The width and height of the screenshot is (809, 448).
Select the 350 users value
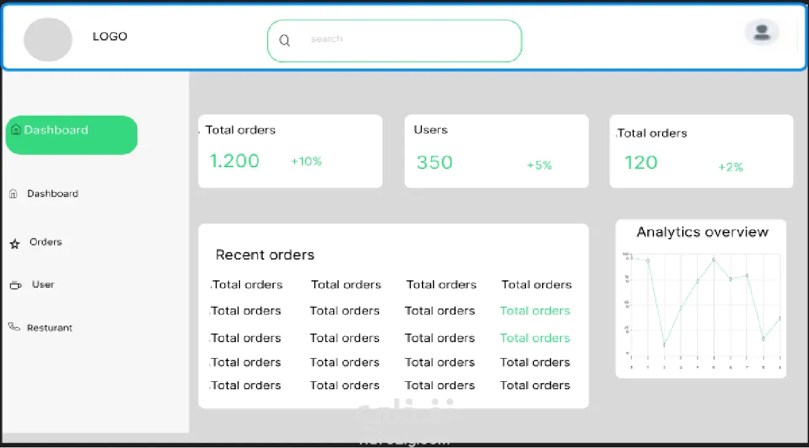point(435,162)
